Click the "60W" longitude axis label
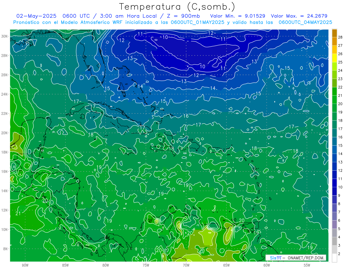The image size is (348, 269). point(267,265)
